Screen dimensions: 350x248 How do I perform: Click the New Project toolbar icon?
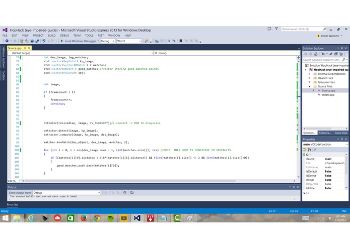(x=22, y=41)
